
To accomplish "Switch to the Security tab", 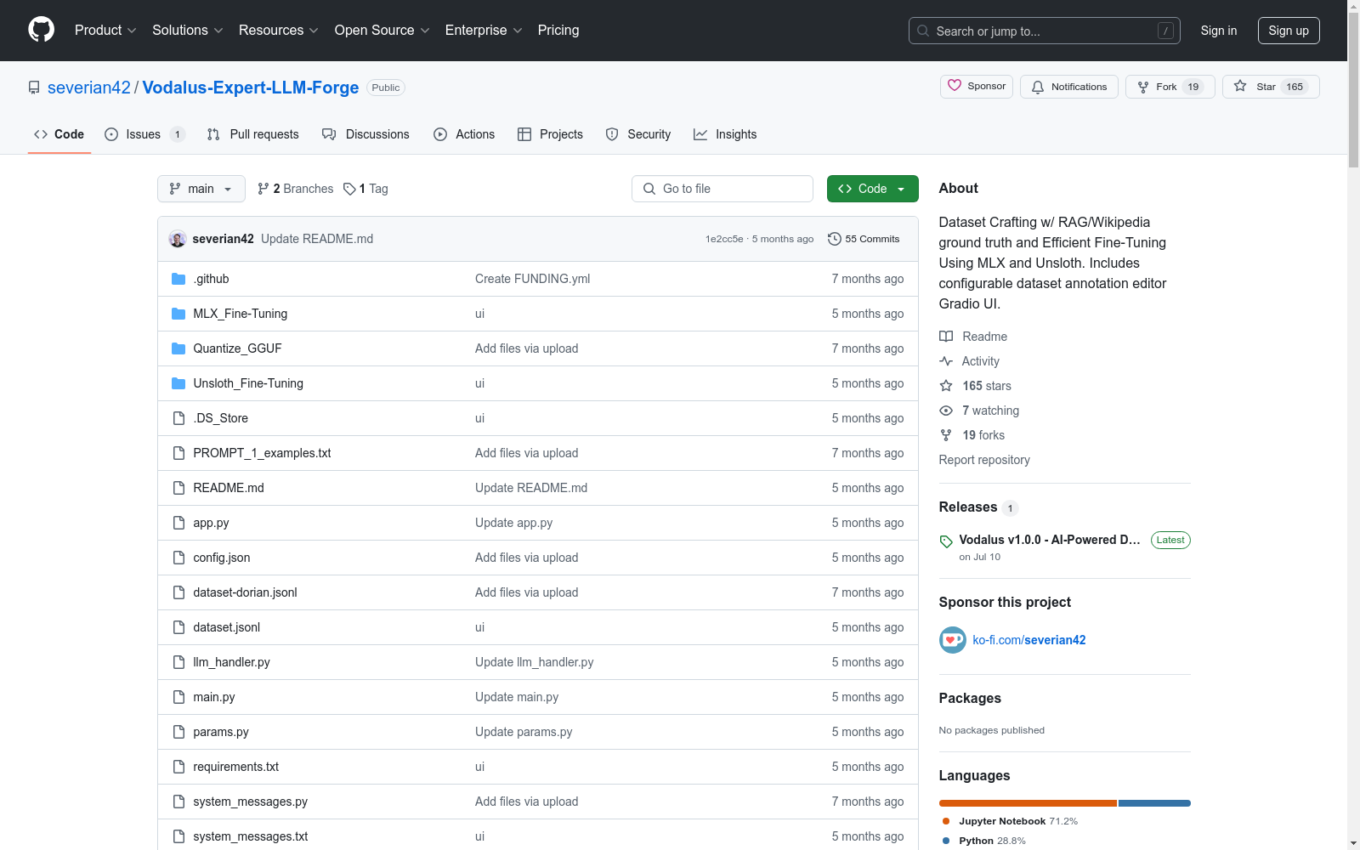I will 638,134.
